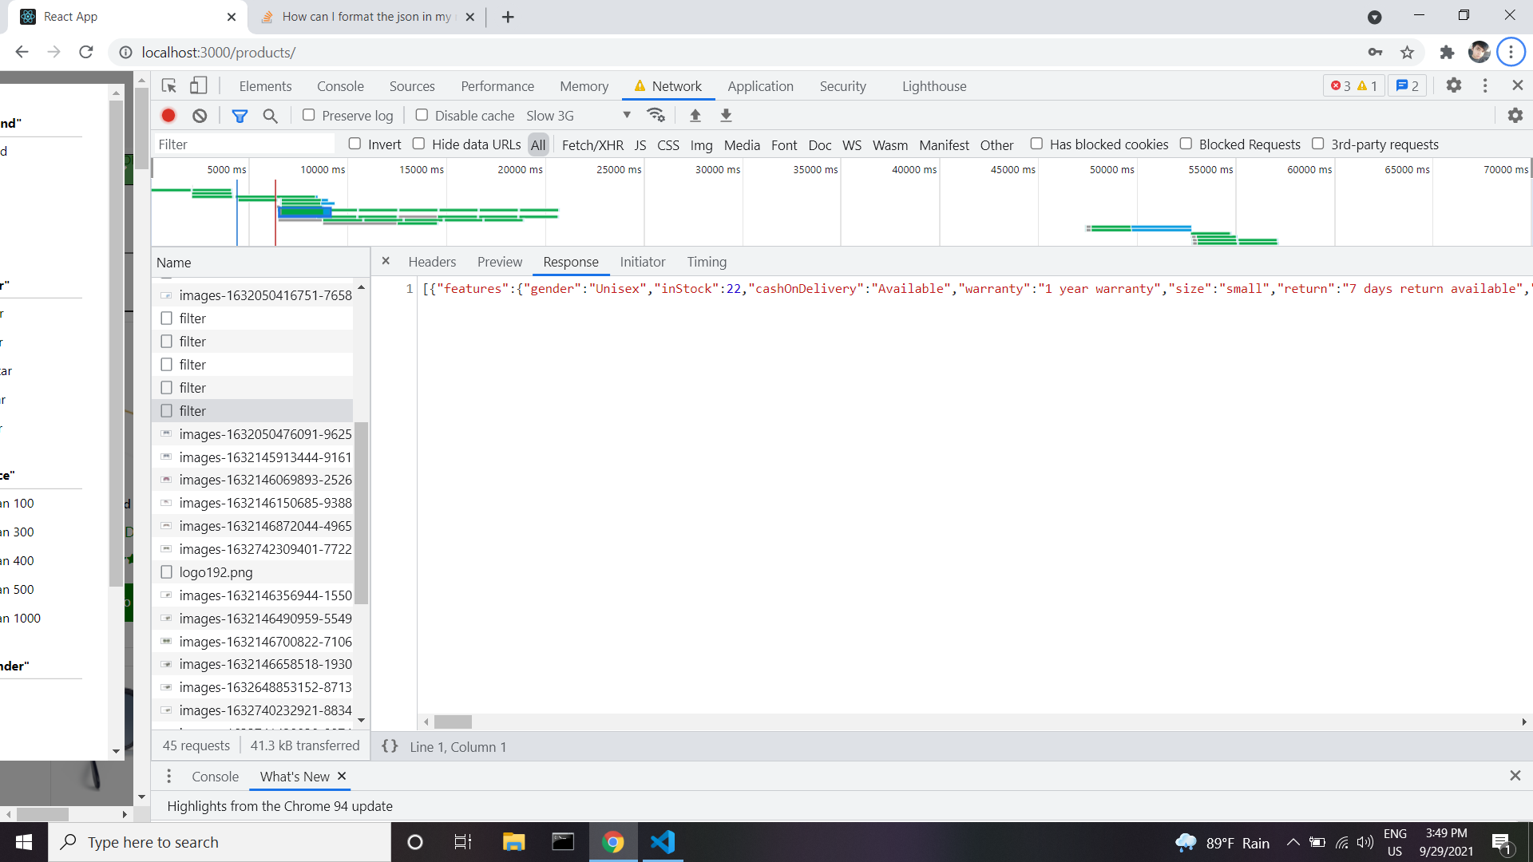Viewport: 1533px width, 862px height.
Task: Click the Filter network requests icon
Action: tap(238, 115)
